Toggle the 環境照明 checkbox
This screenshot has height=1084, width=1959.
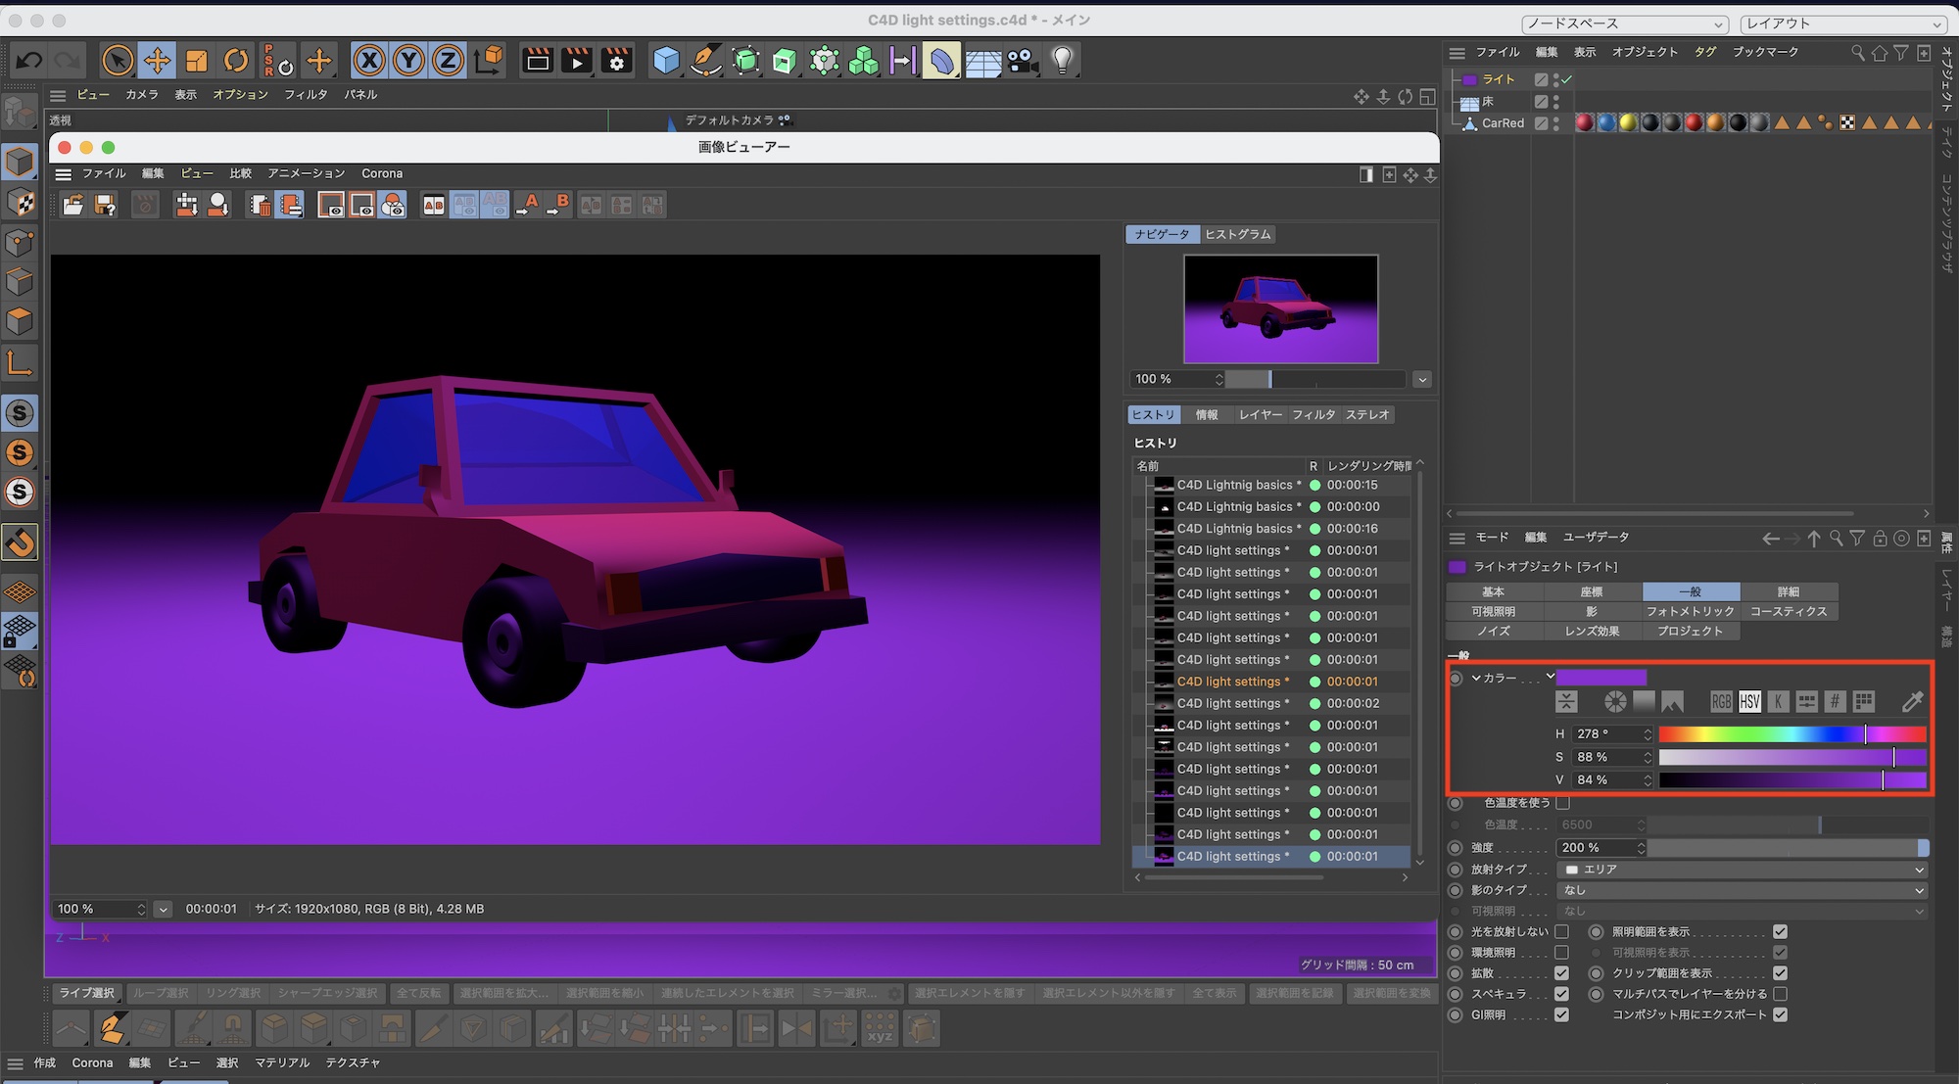[1561, 953]
